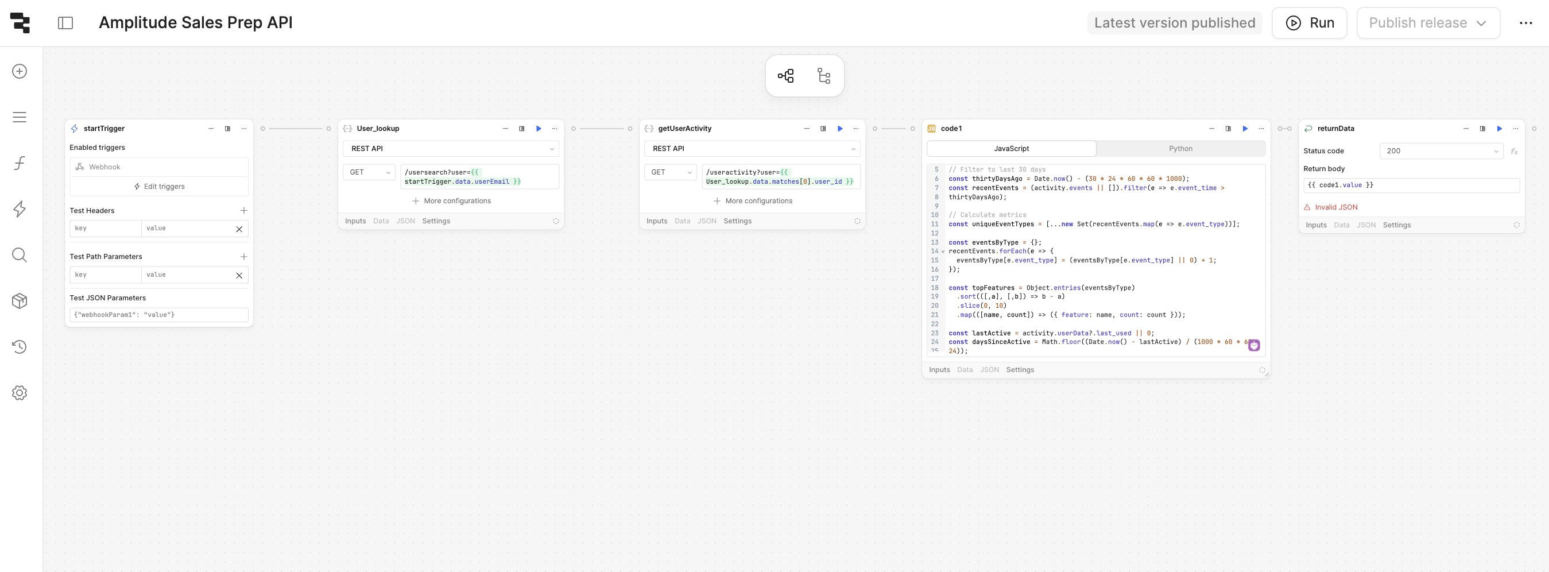
Task: Open User_lookup GET method dropdown
Action: pos(369,172)
